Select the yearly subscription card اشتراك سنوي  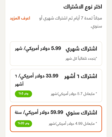(x=56, y=119)
